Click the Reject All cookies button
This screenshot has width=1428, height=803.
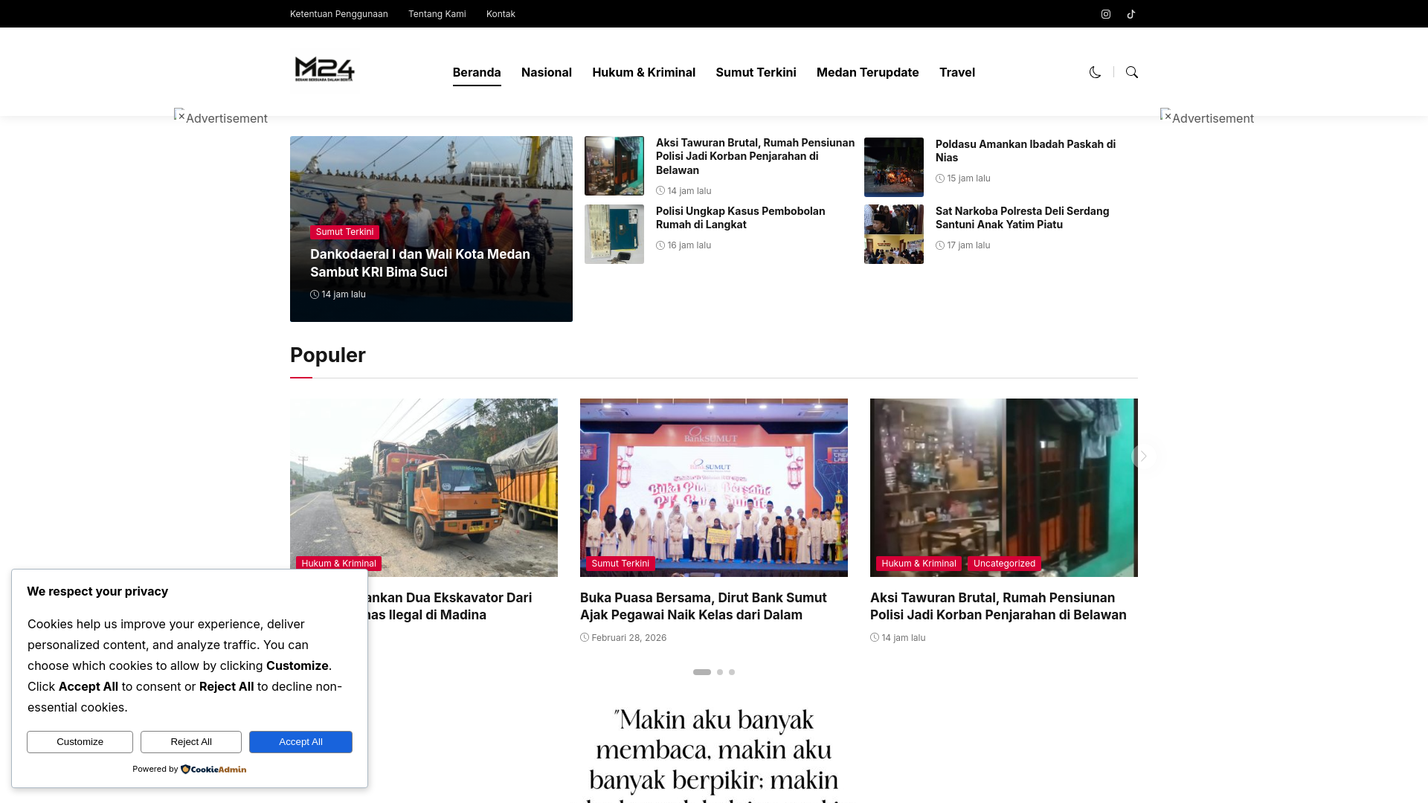pyautogui.click(x=191, y=742)
